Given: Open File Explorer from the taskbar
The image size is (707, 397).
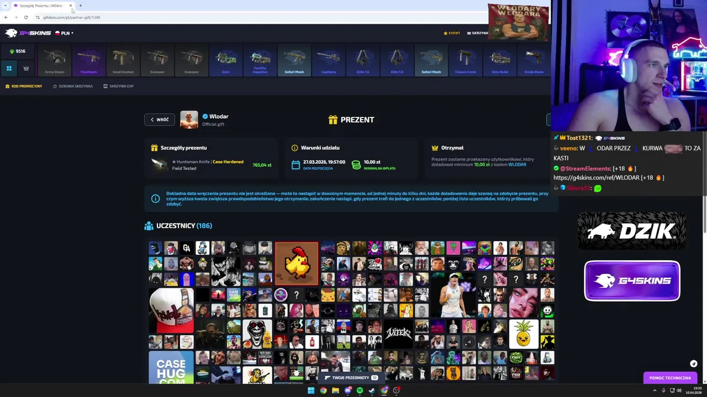Looking at the screenshot, I should coord(335,390).
